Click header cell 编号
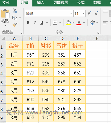Image resolution: width=111 pixels, height=123 pixels. coord(14,46)
